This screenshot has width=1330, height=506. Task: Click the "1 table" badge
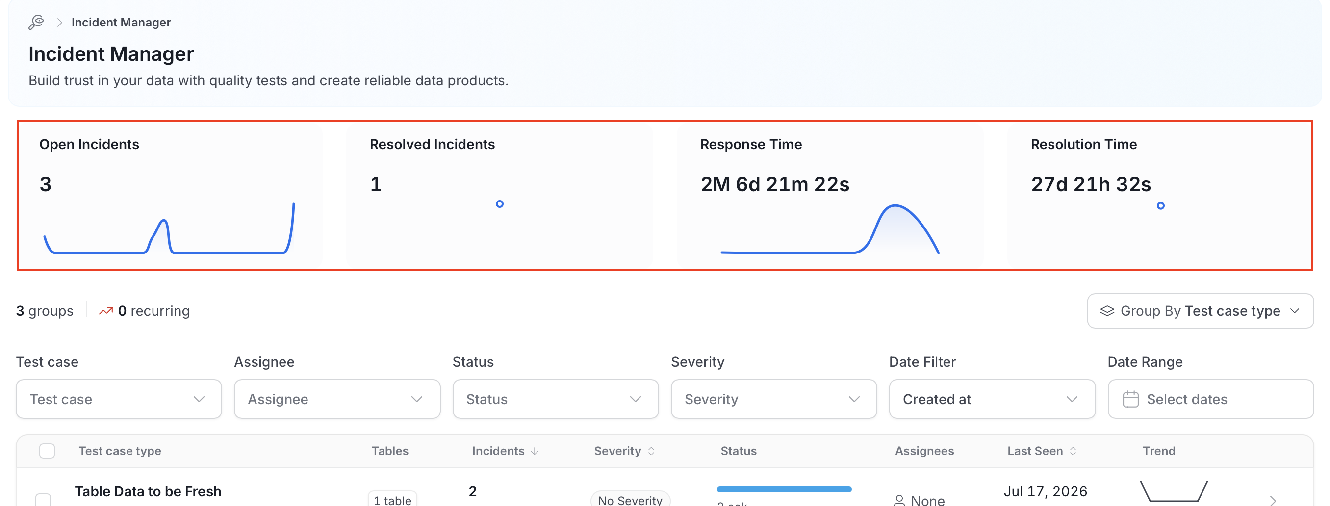(x=392, y=499)
